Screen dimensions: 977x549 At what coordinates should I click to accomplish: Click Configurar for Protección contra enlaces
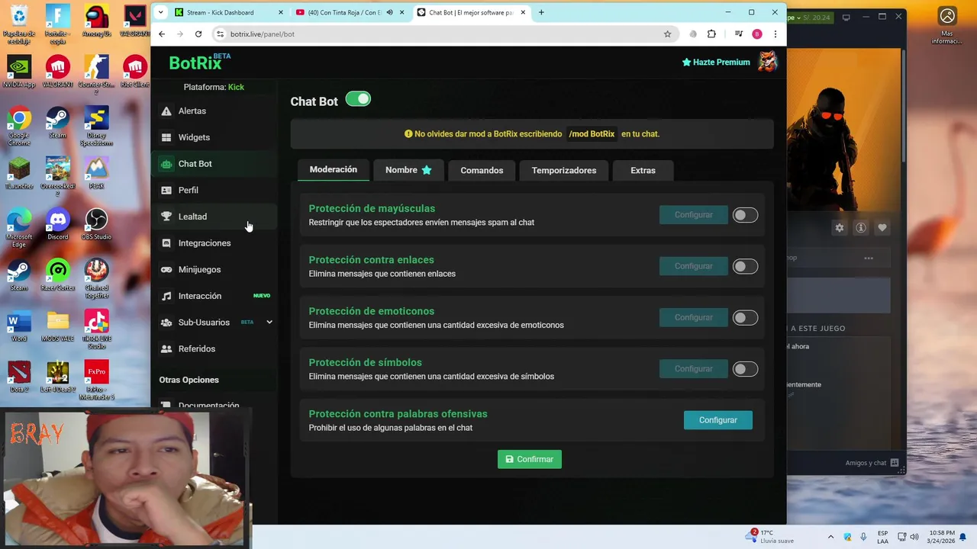click(x=693, y=266)
